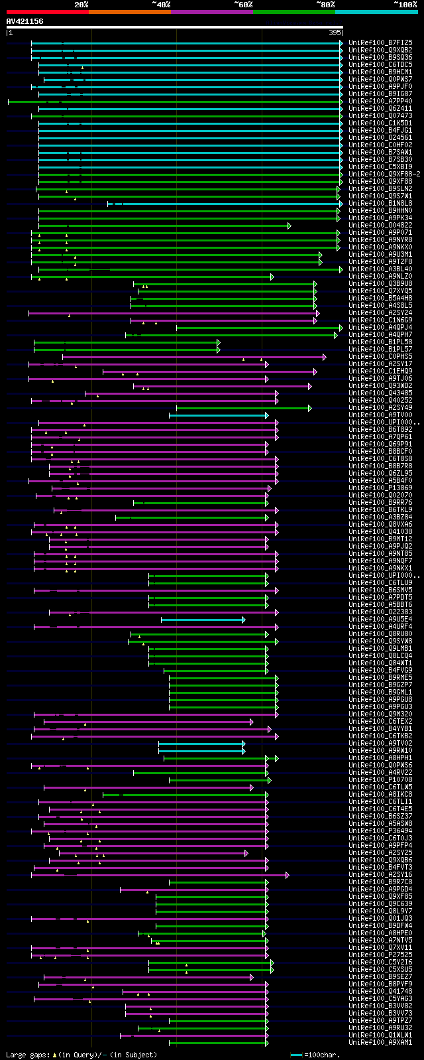The height and width of the screenshot is (1060, 424).
Task: Click the UniRef100_B9HHN0 label
Action: tap(380, 210)
